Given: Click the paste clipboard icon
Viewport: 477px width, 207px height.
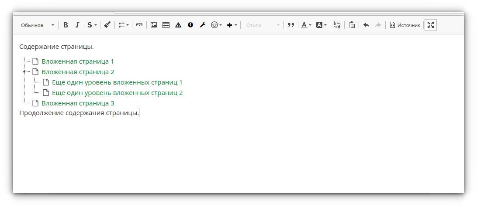Looking at the screenshot, I should 352,25.
